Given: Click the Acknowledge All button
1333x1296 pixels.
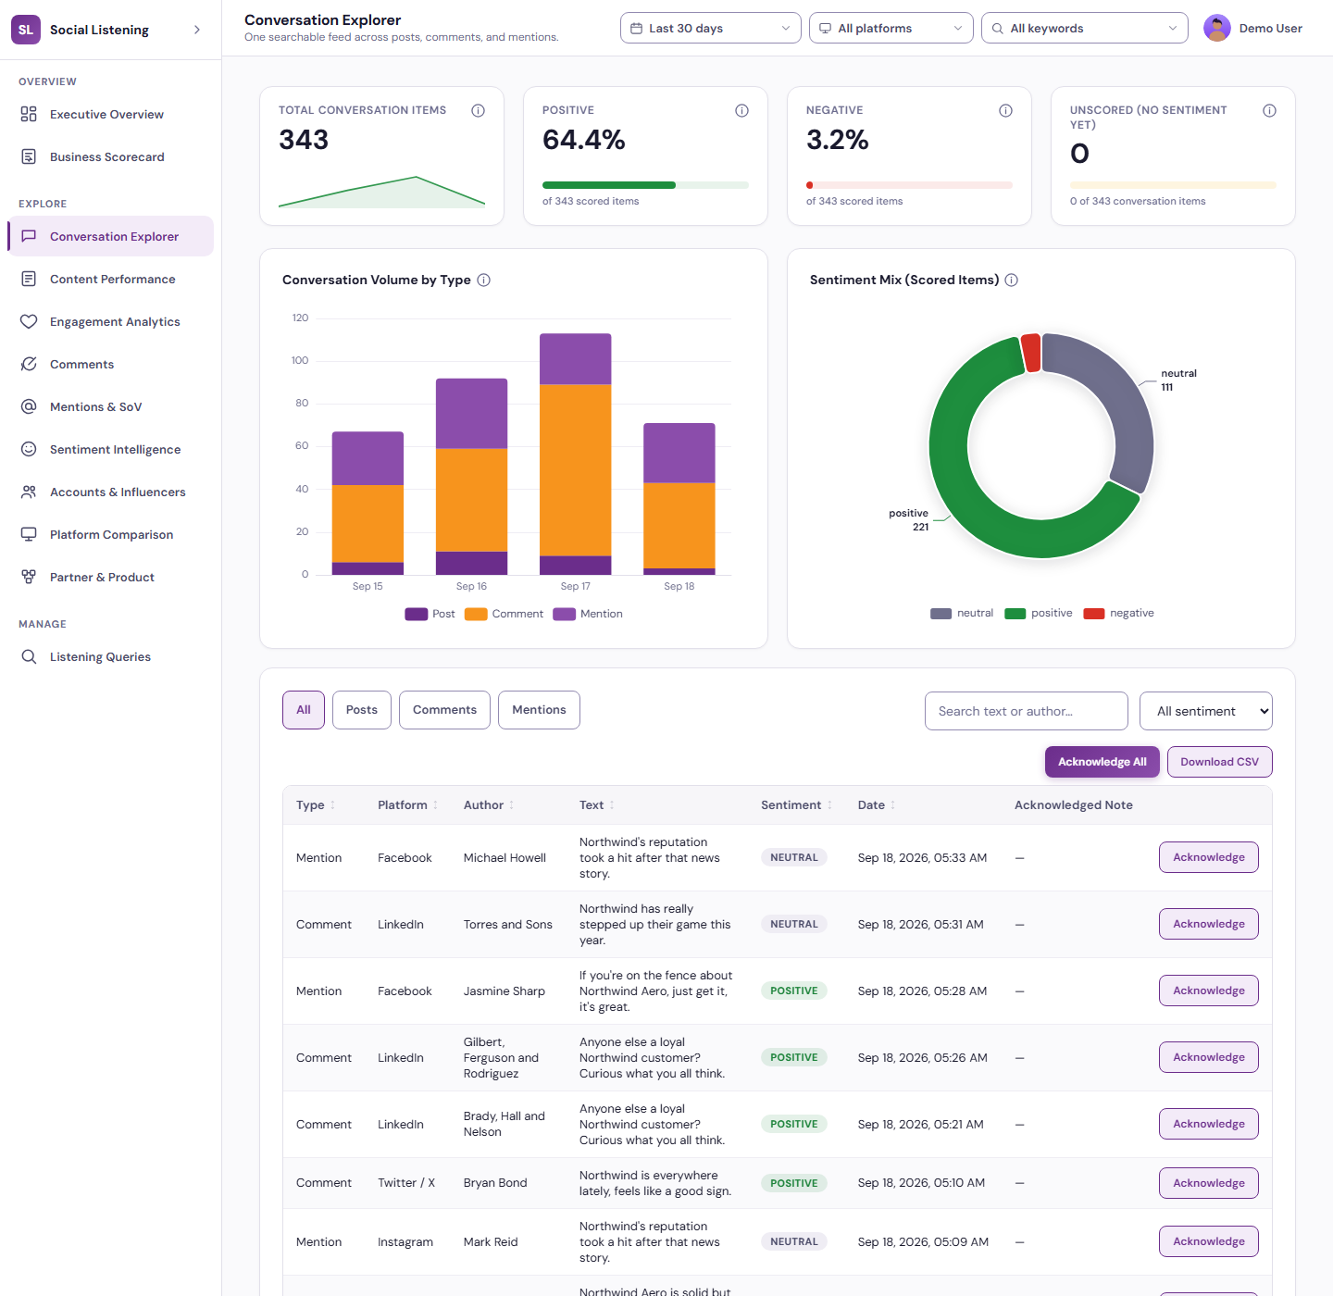Looking at the screenshot, I should coord(1102,762).
